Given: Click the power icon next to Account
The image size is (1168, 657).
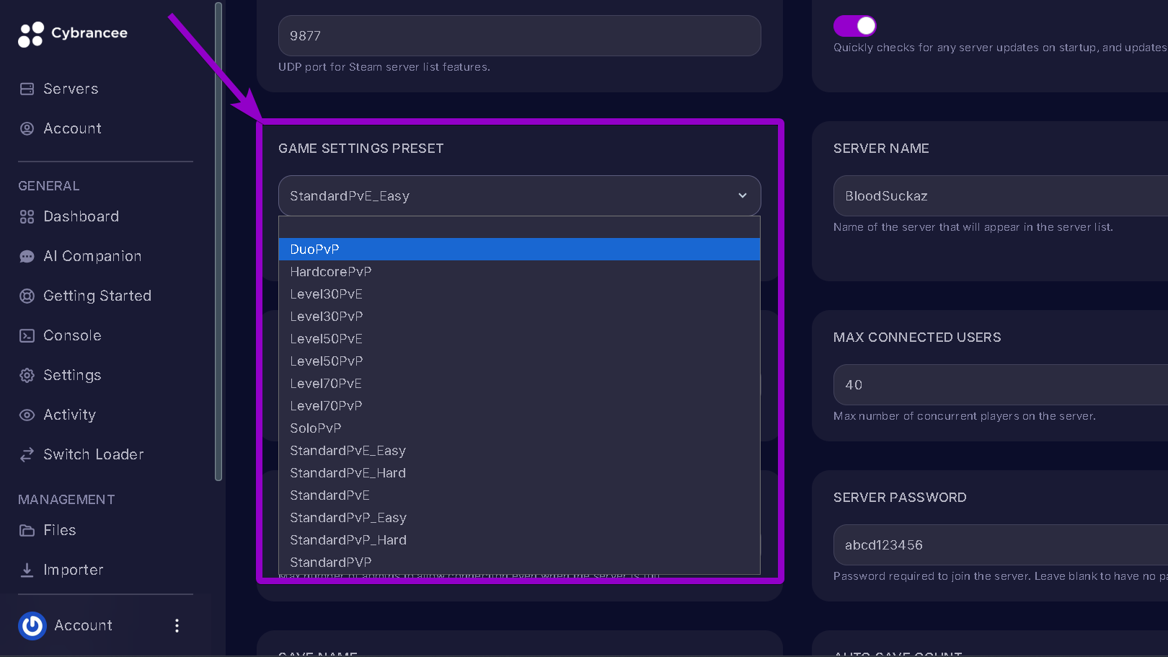Looking at the screenshot, I should [x=32, y=625].
